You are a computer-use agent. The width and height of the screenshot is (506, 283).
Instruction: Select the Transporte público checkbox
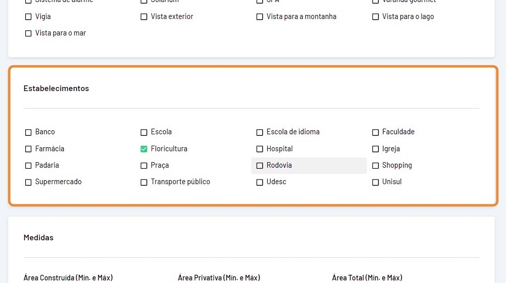tap(144, 182)
